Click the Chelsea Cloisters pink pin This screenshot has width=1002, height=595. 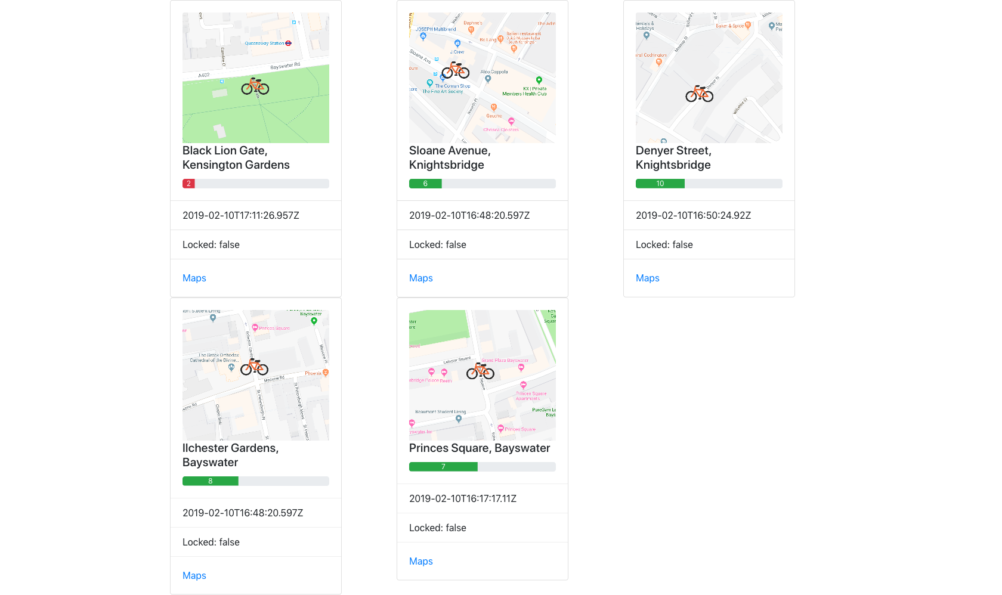tap(511, 122)
